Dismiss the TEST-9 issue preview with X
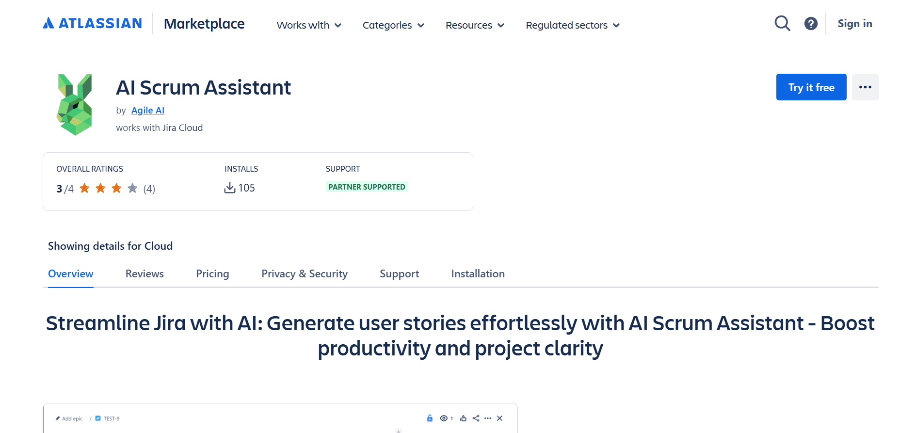 tap(500, 418)
